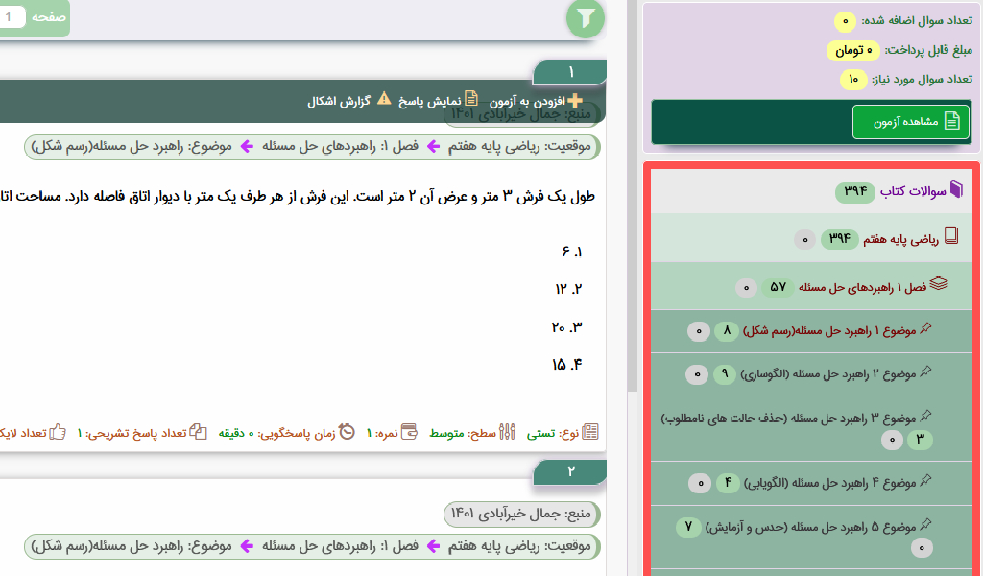Screen dimensions: 983x576
Task: Click the green '۷' badge on topic 5
Action: point(688,526)
